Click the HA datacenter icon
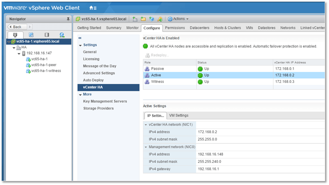The width and height of the screenshot is (329, 185). click(19, 48)
